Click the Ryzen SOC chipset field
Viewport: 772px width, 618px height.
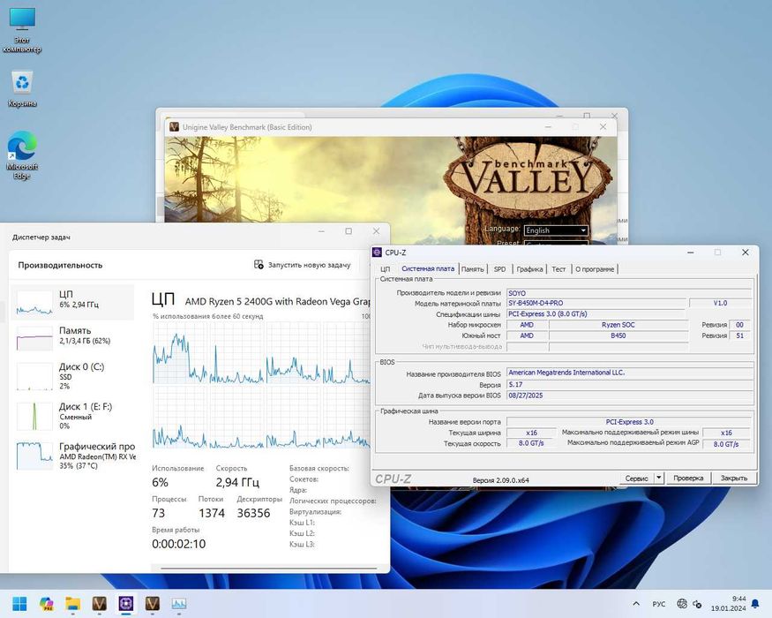pos(618,325)
